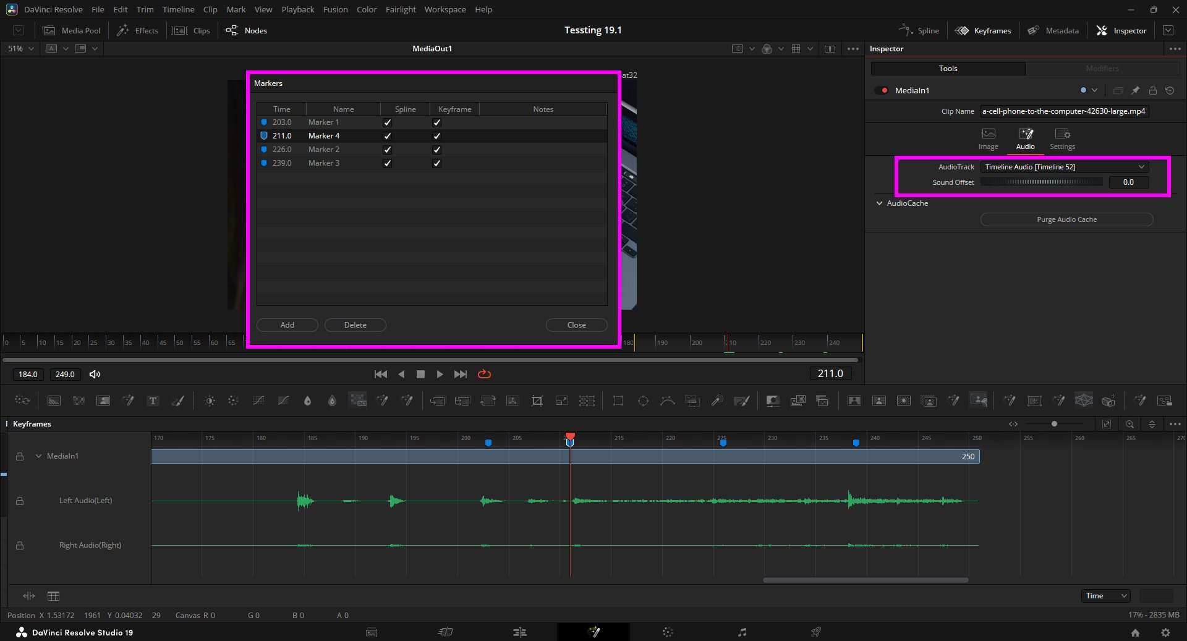This screenshot has height=641, width=1187.
Task: Open spreadsheet view in Keyframes panel
Action: (54, 596)
